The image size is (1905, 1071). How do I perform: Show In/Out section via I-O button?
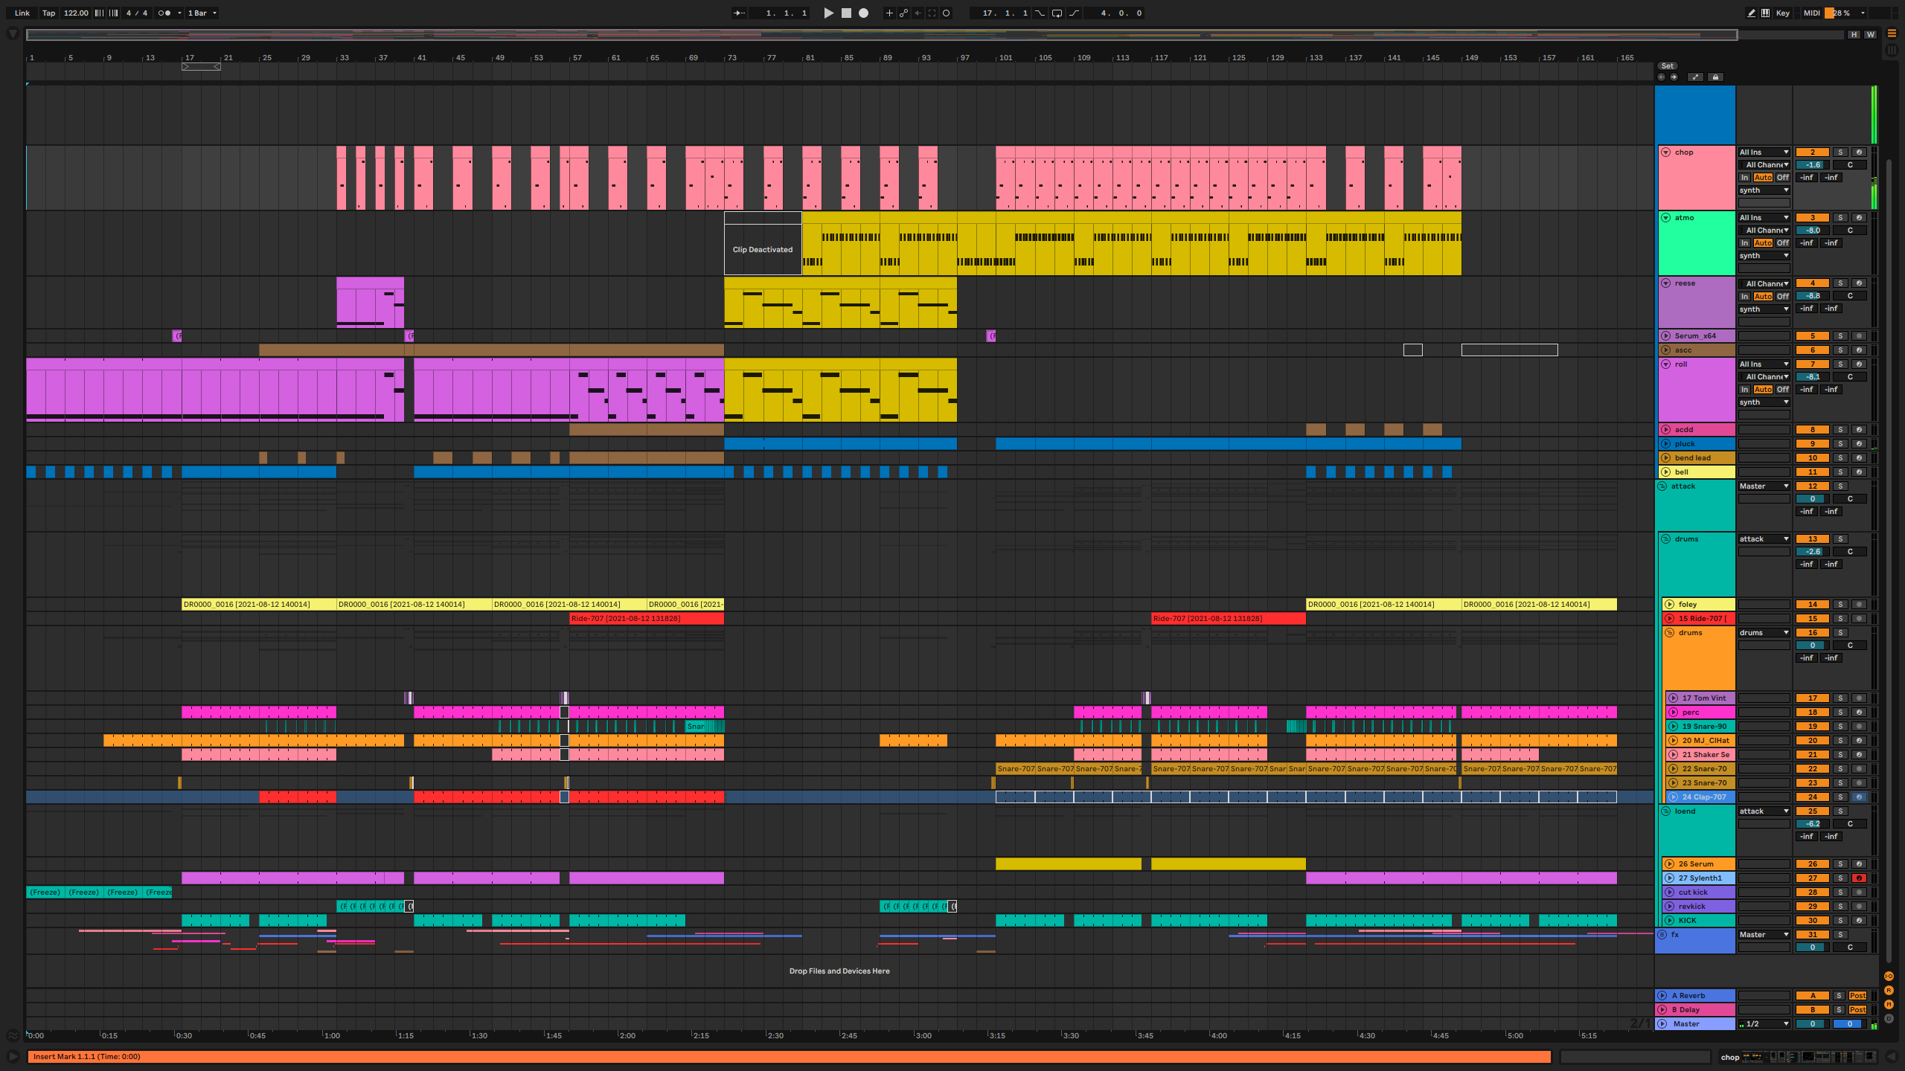(1889, 977)
